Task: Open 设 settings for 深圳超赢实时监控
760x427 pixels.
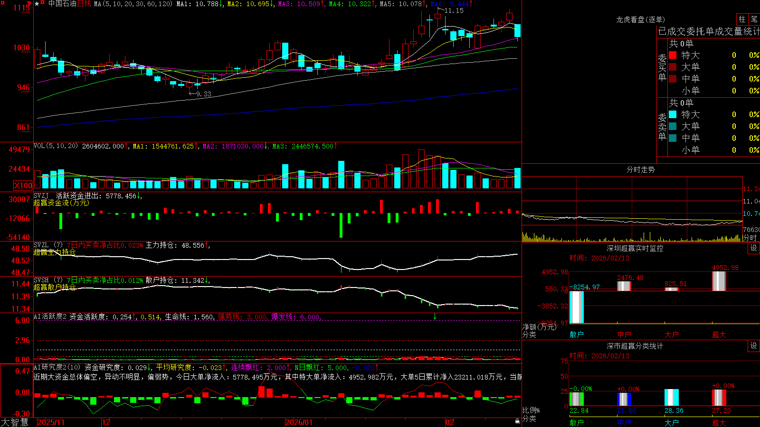Action: pos(754,248)
